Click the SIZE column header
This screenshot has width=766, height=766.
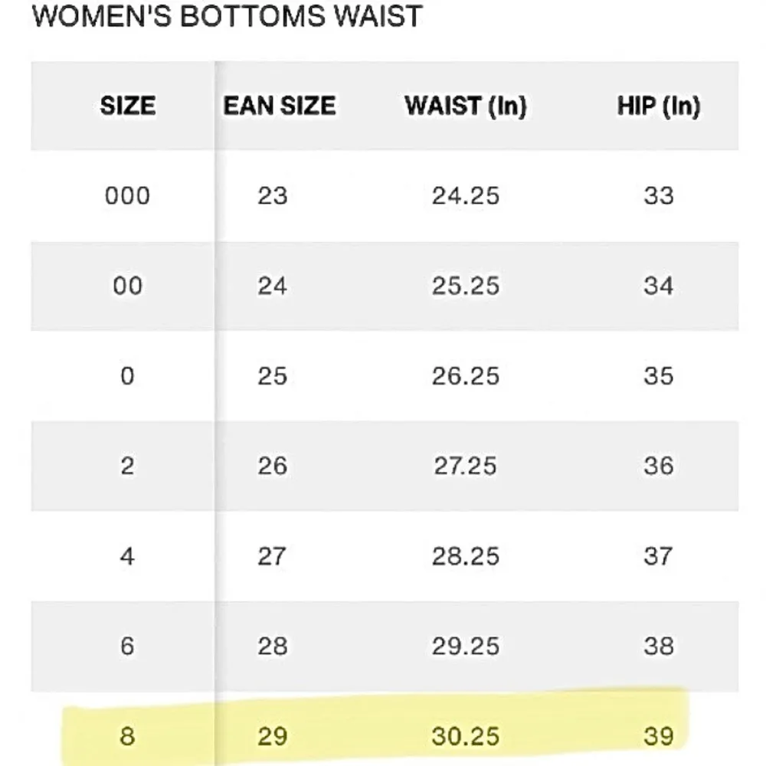point(127,106)
